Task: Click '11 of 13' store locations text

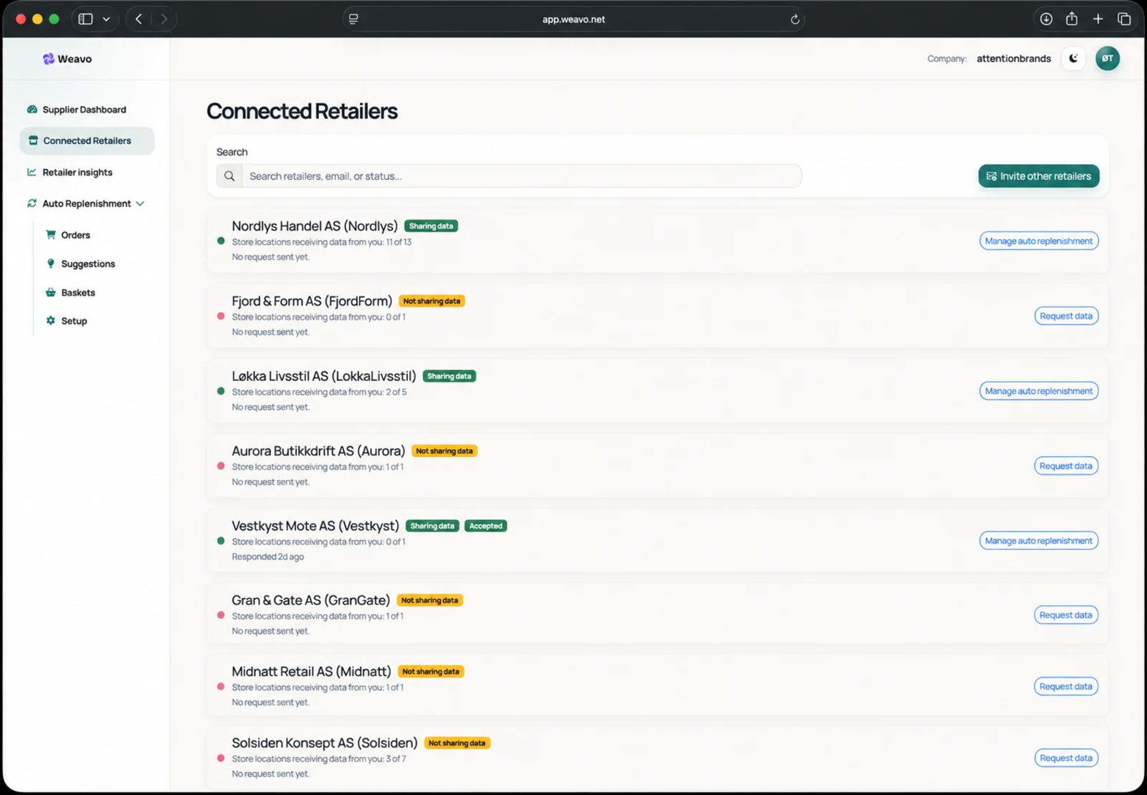Action: 399,243
